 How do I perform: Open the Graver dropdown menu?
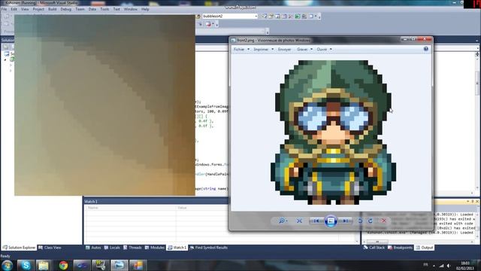point(304,49)
